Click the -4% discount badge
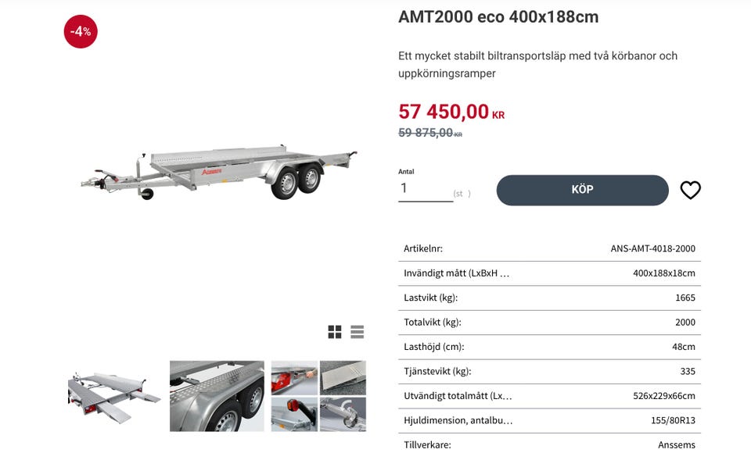 [81, 31]
